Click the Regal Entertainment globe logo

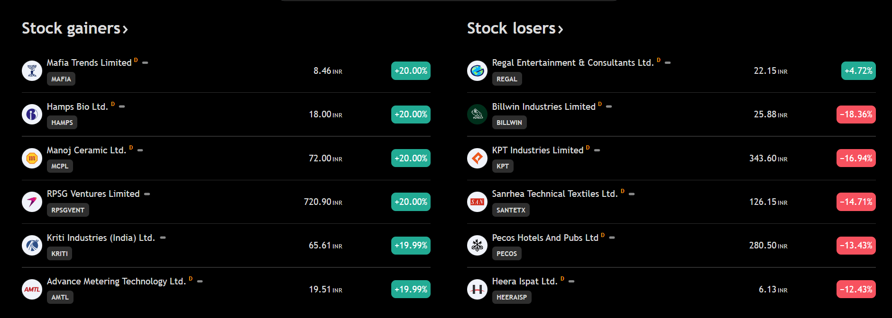pos(477,71)
